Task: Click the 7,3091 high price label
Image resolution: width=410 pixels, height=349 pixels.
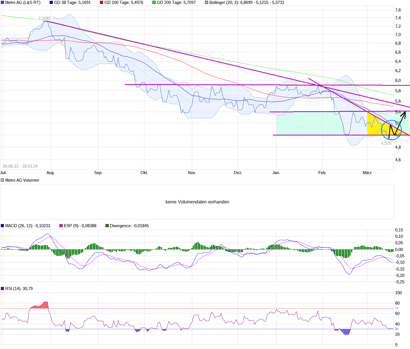Action: tap(44, 18)
